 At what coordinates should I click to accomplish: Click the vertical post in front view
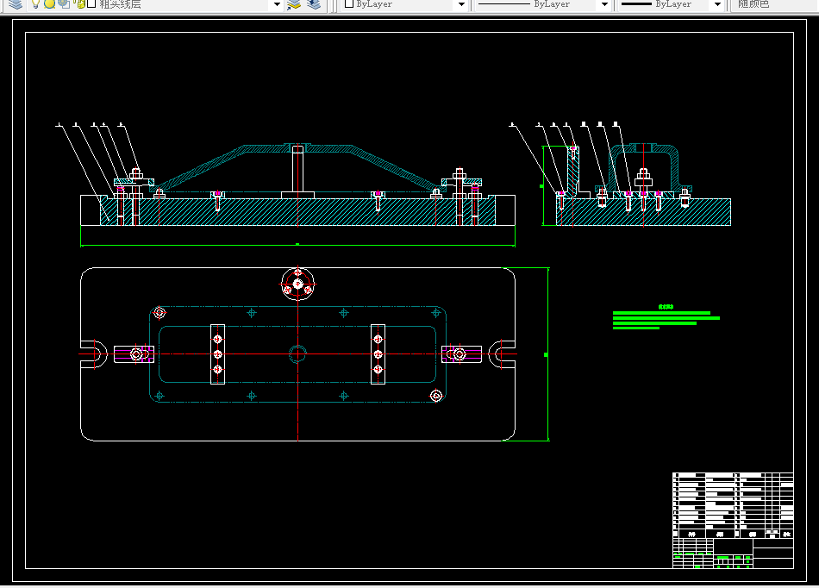297,169
